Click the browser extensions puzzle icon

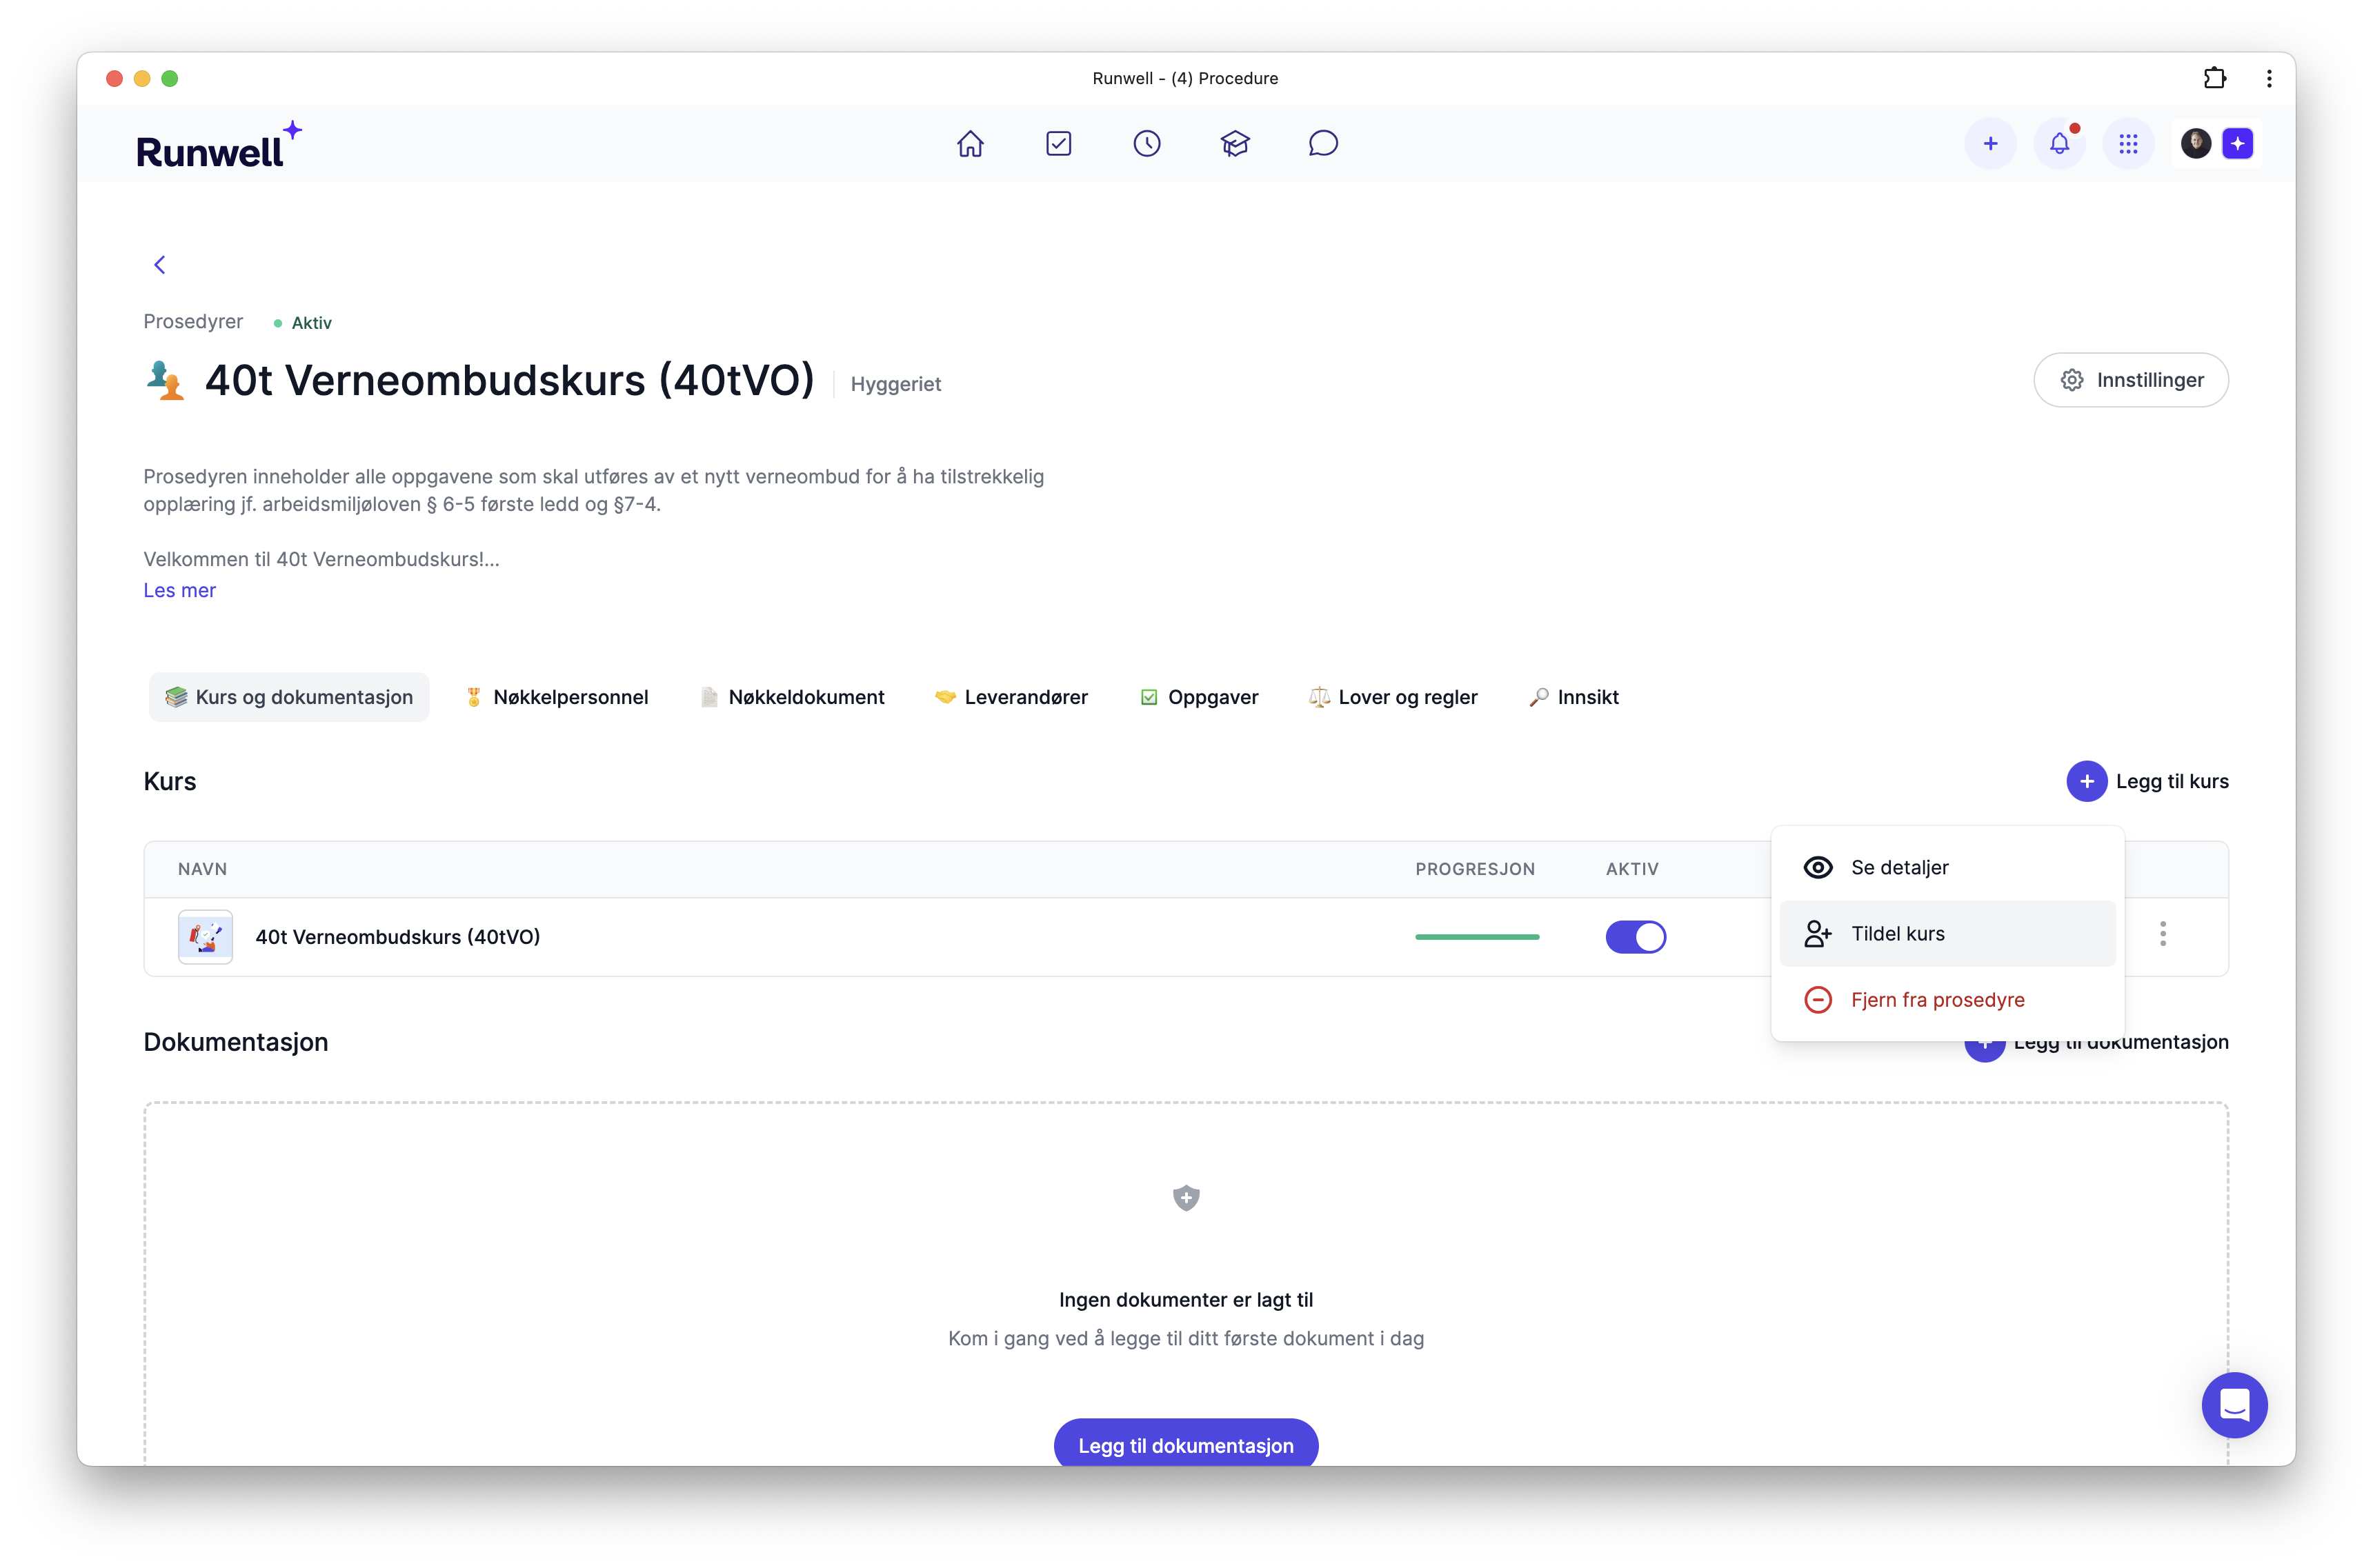point(2215,78)
